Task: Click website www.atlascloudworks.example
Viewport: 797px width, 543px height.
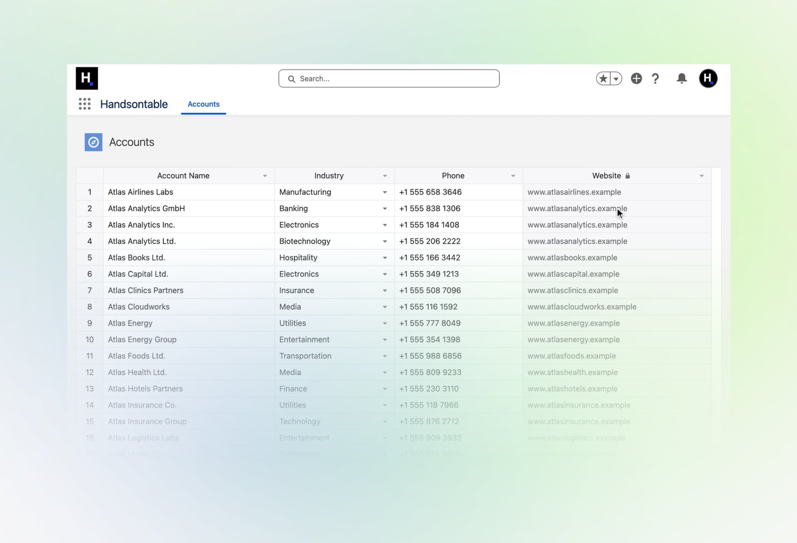Action: (x=617, y=307)
